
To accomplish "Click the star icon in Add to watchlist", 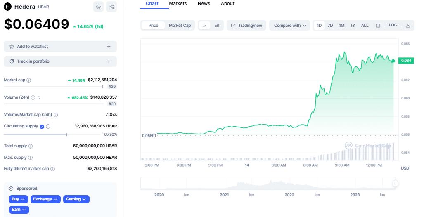I will [x=12, y=47].
